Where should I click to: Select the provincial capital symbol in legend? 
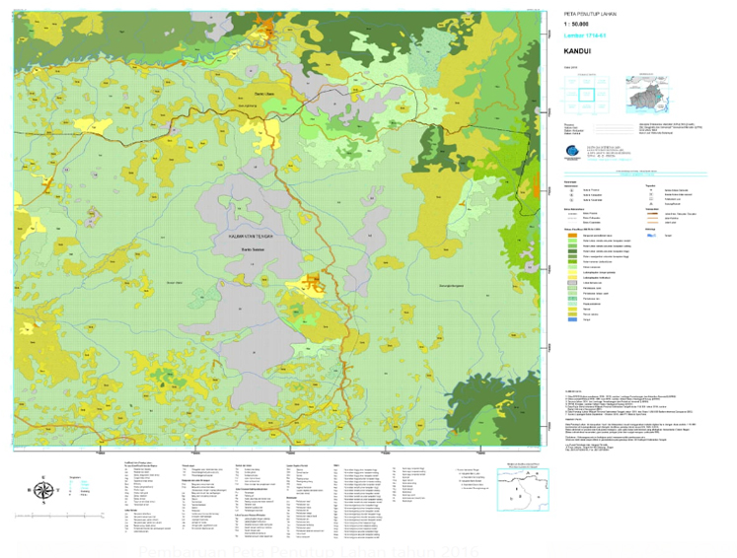click(569, 189)
